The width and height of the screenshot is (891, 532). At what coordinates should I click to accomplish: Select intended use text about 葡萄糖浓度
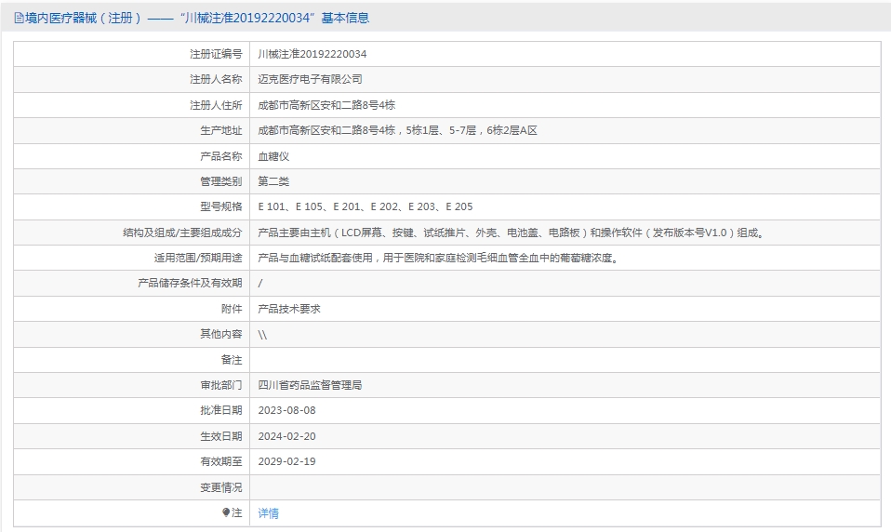point(439,258)
